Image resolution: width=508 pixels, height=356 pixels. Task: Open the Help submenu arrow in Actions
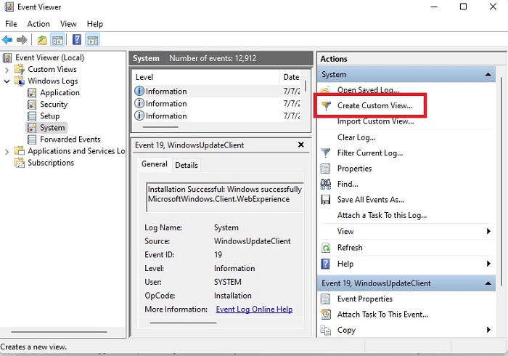click(x=488, y=264)
